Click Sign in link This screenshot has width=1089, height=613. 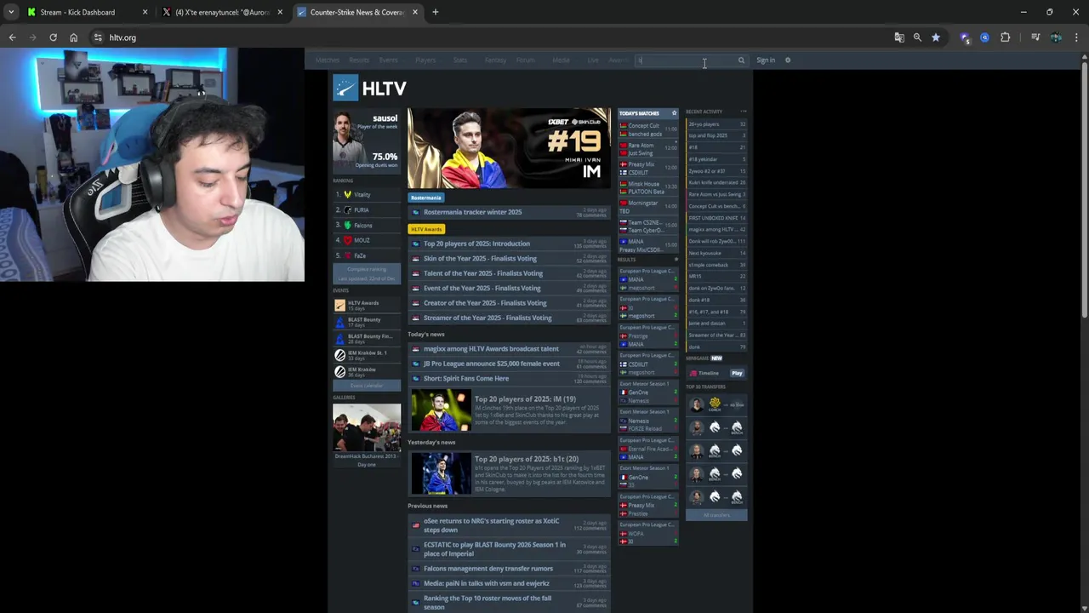pos(766,60)
